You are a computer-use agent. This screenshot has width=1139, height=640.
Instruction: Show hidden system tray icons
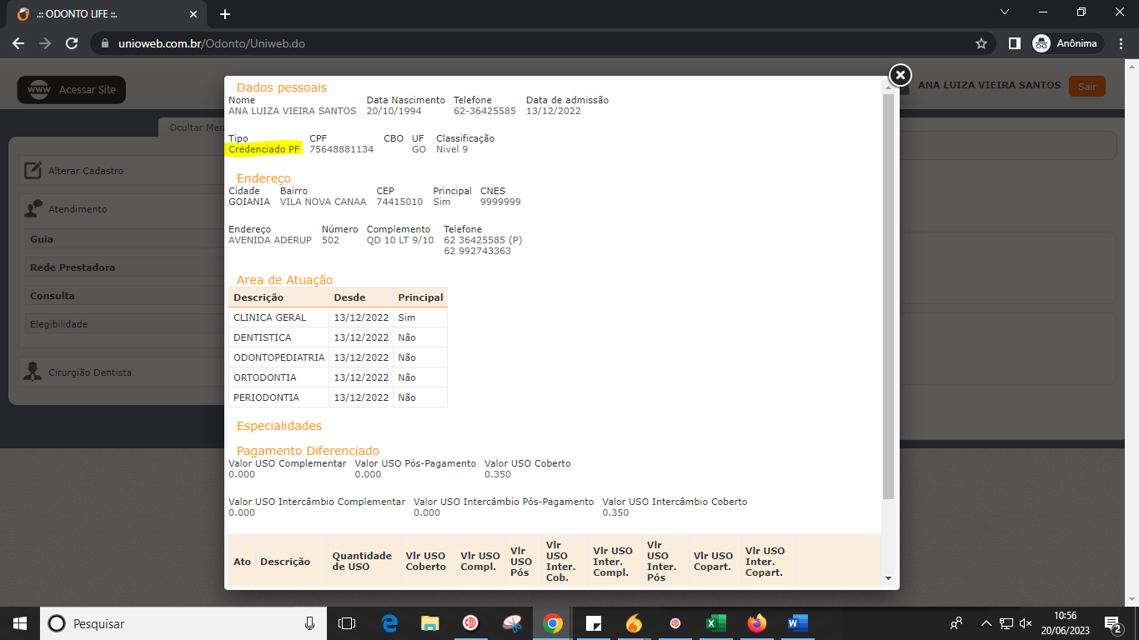tap(986, 623)
